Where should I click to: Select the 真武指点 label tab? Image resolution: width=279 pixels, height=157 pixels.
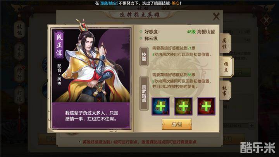[x=144, y=93]
